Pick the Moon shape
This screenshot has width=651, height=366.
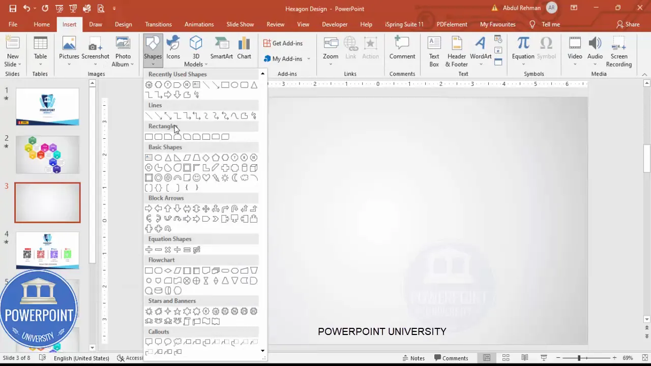pos(234,178)
